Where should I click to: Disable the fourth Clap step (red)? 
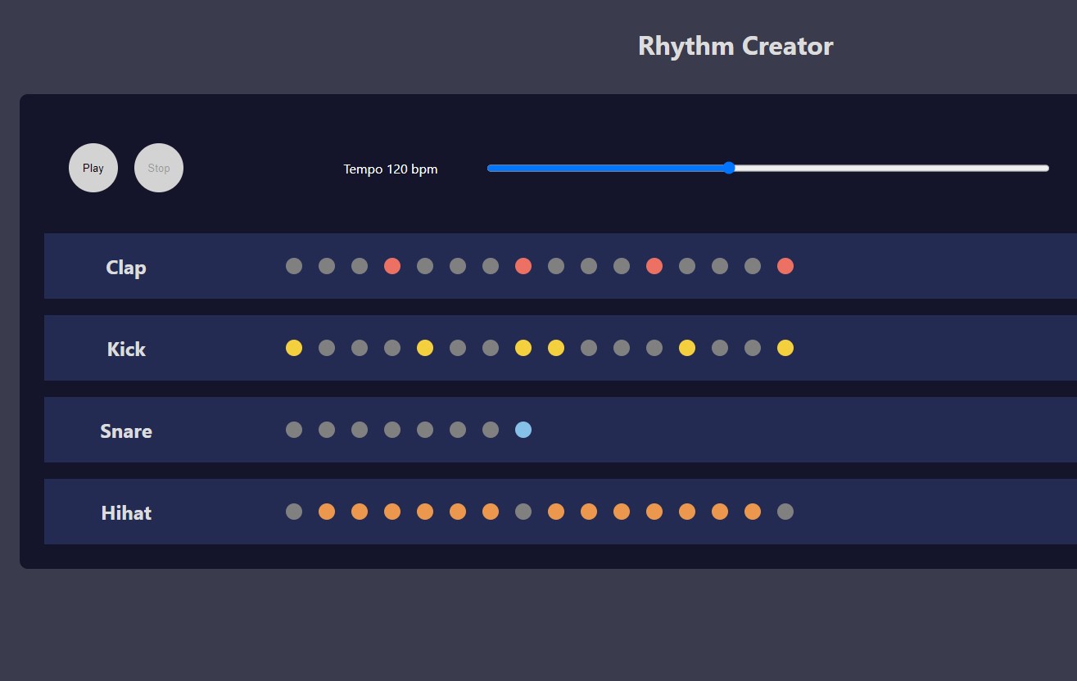click(x=392, y=266)
